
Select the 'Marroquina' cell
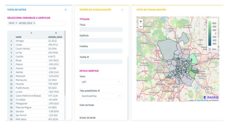[x=31, y=80]
